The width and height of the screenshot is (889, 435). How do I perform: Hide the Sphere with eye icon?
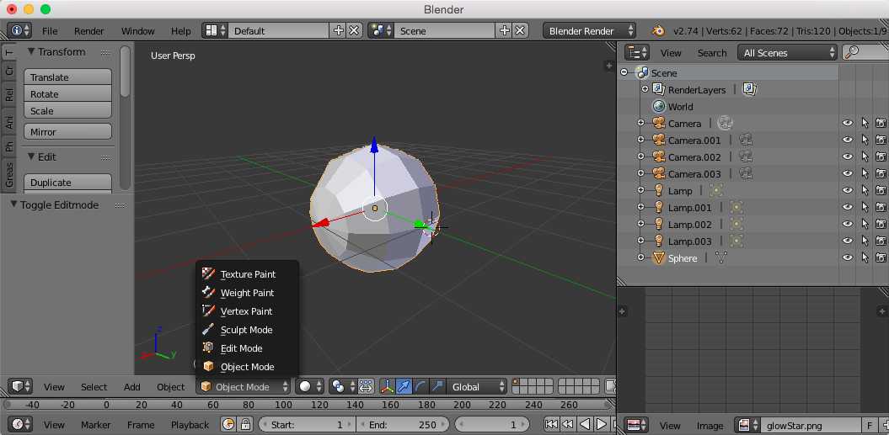[848, 257]
